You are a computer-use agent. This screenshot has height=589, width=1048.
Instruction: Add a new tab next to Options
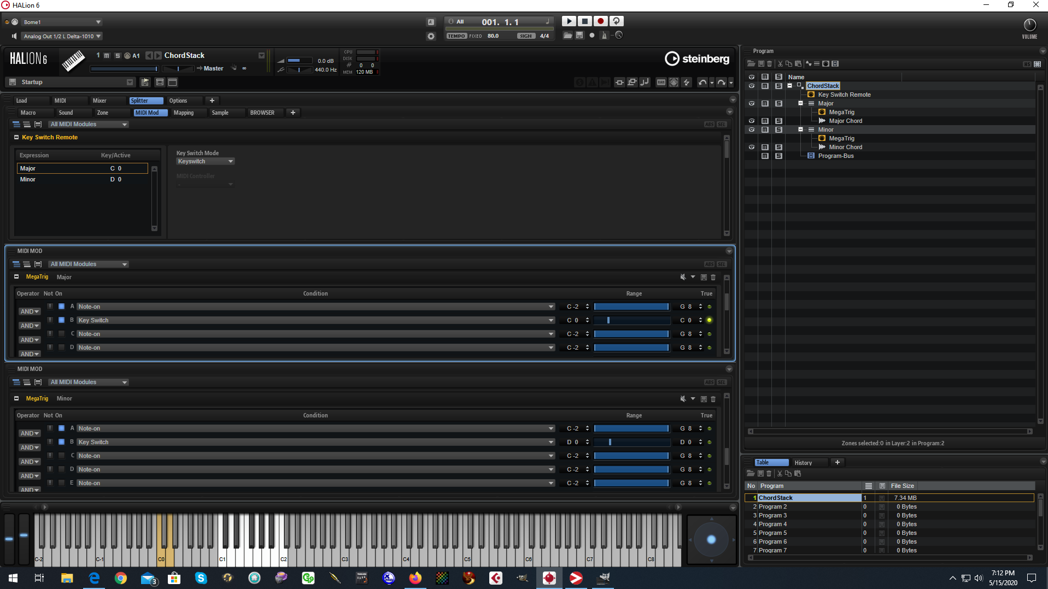pos(212,101)
